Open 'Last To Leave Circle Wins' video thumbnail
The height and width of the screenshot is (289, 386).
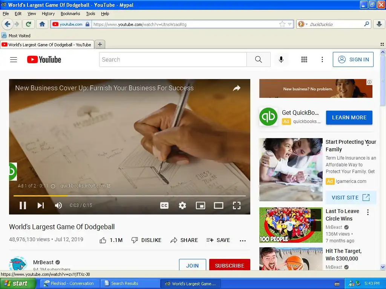291,225
